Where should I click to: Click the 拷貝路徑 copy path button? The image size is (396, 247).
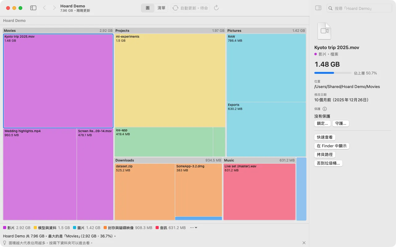(325, 155)
